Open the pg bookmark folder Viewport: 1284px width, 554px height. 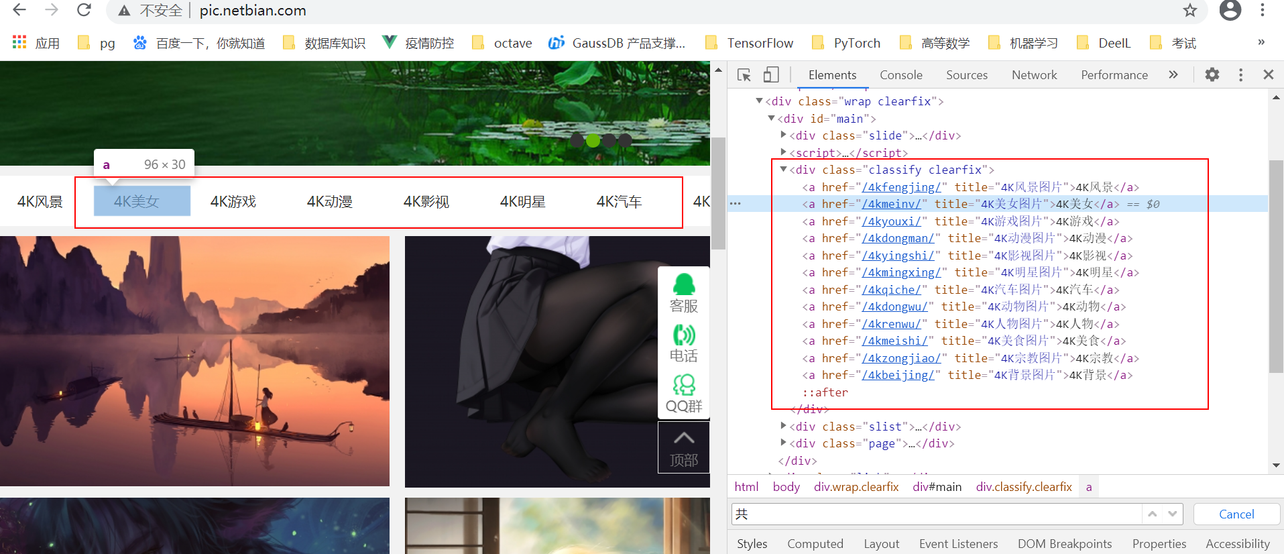97,43
